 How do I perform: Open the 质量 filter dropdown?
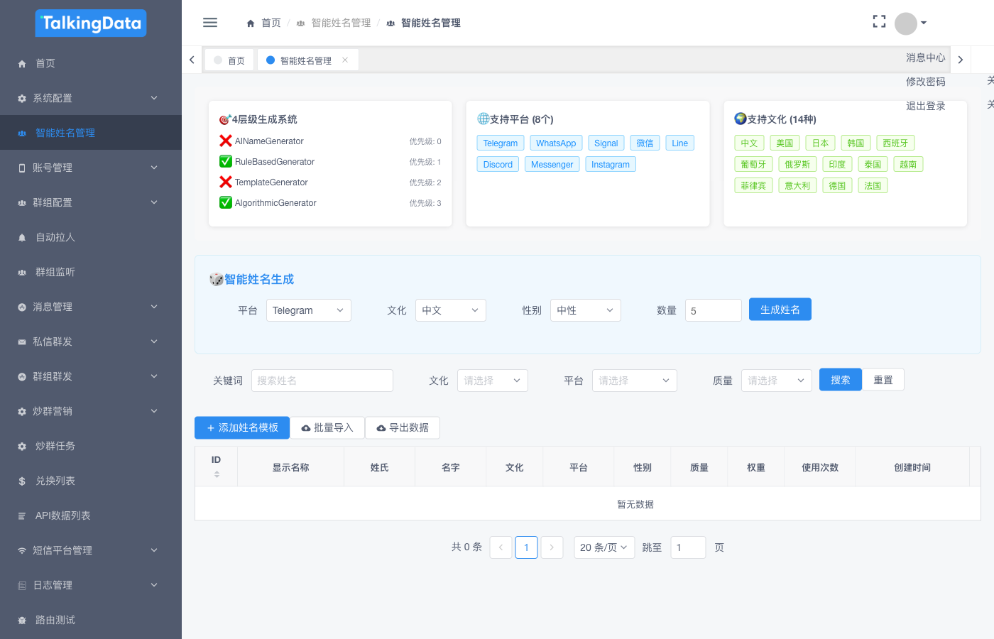776,381
